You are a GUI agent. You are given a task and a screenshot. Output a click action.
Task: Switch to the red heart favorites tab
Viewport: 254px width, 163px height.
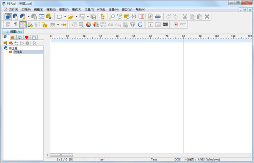coord(27,37)
